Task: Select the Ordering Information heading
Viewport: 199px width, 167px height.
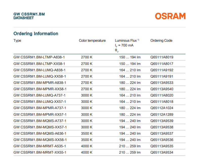Action: [x=36, y=34]
